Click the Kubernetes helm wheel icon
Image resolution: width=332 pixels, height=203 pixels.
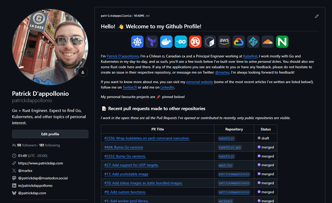tap(137, 42)
